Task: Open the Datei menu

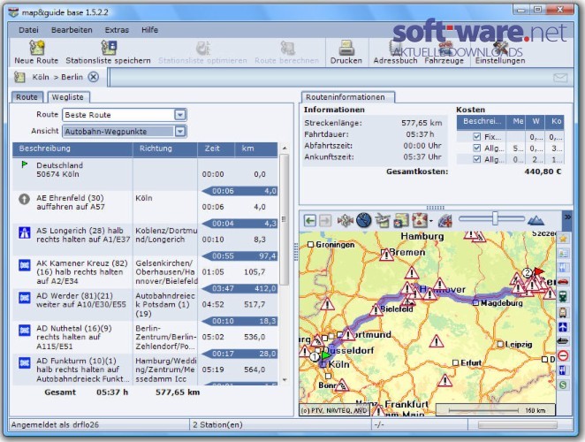Action: point(28,30)
